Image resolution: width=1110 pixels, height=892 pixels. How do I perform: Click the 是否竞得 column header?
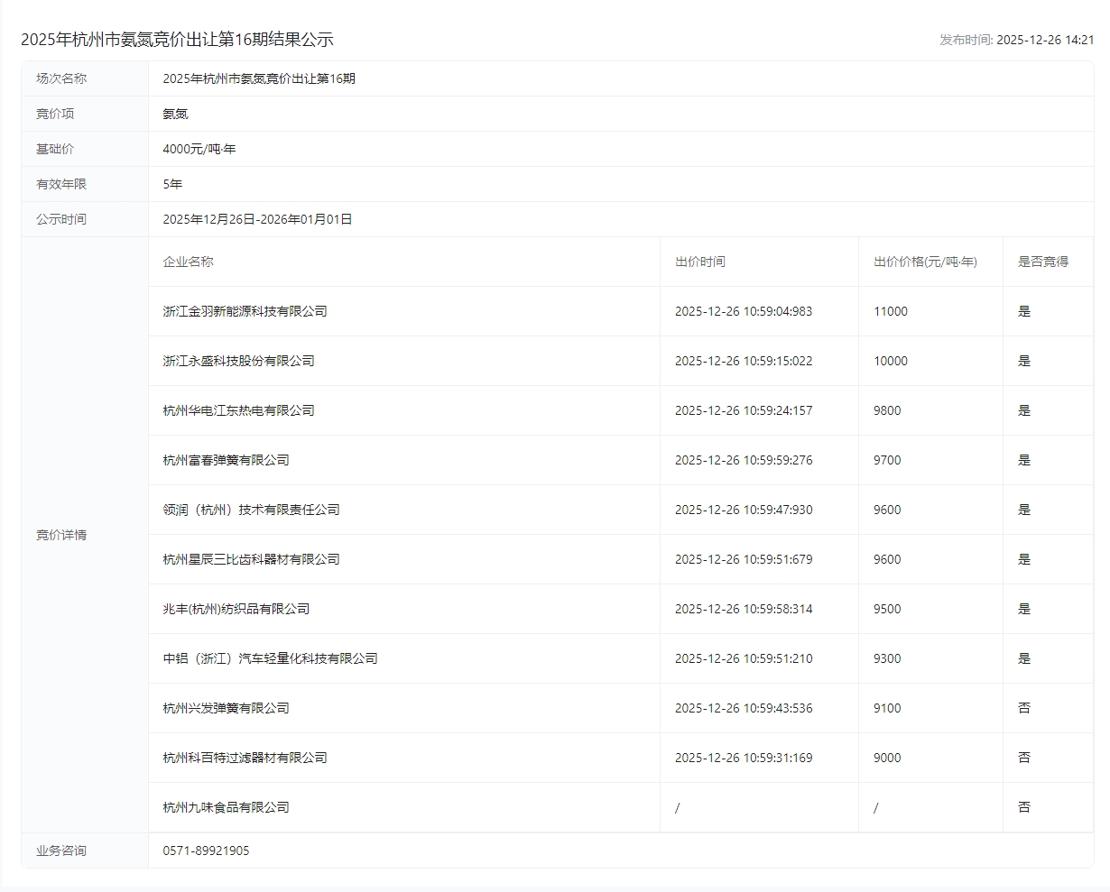tap(1042, 262)
